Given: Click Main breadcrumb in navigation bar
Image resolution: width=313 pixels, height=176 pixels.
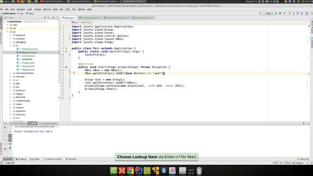Looking at the screenshot, I should [30, 13].
